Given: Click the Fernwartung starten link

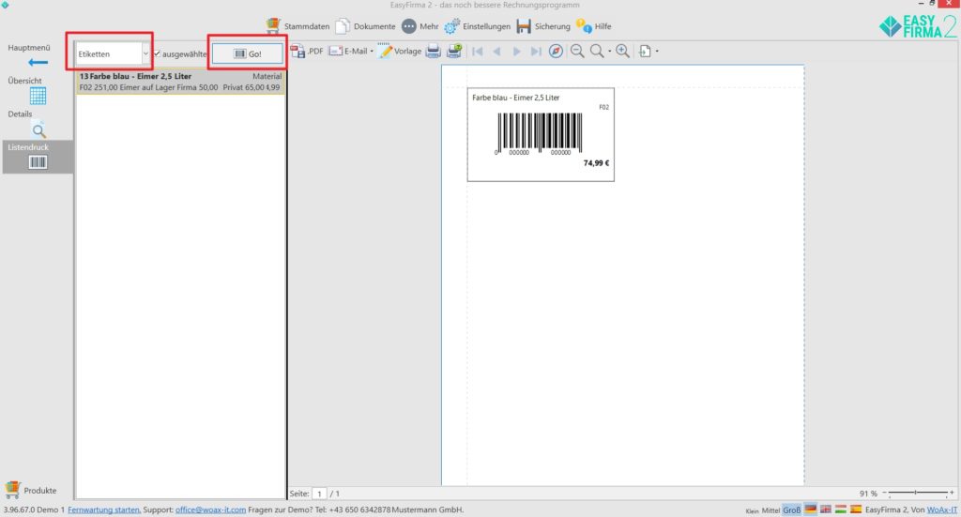Looking at the screenshot, I should pyautogui.click(x=104, y=509).
